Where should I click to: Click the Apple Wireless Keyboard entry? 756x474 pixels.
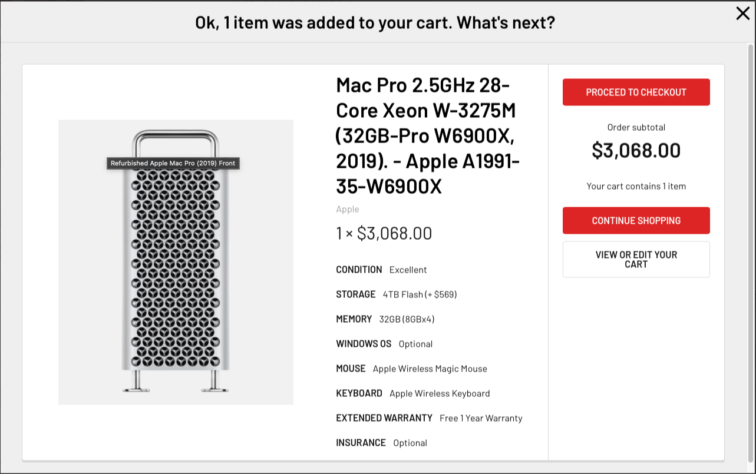point(439,393)
